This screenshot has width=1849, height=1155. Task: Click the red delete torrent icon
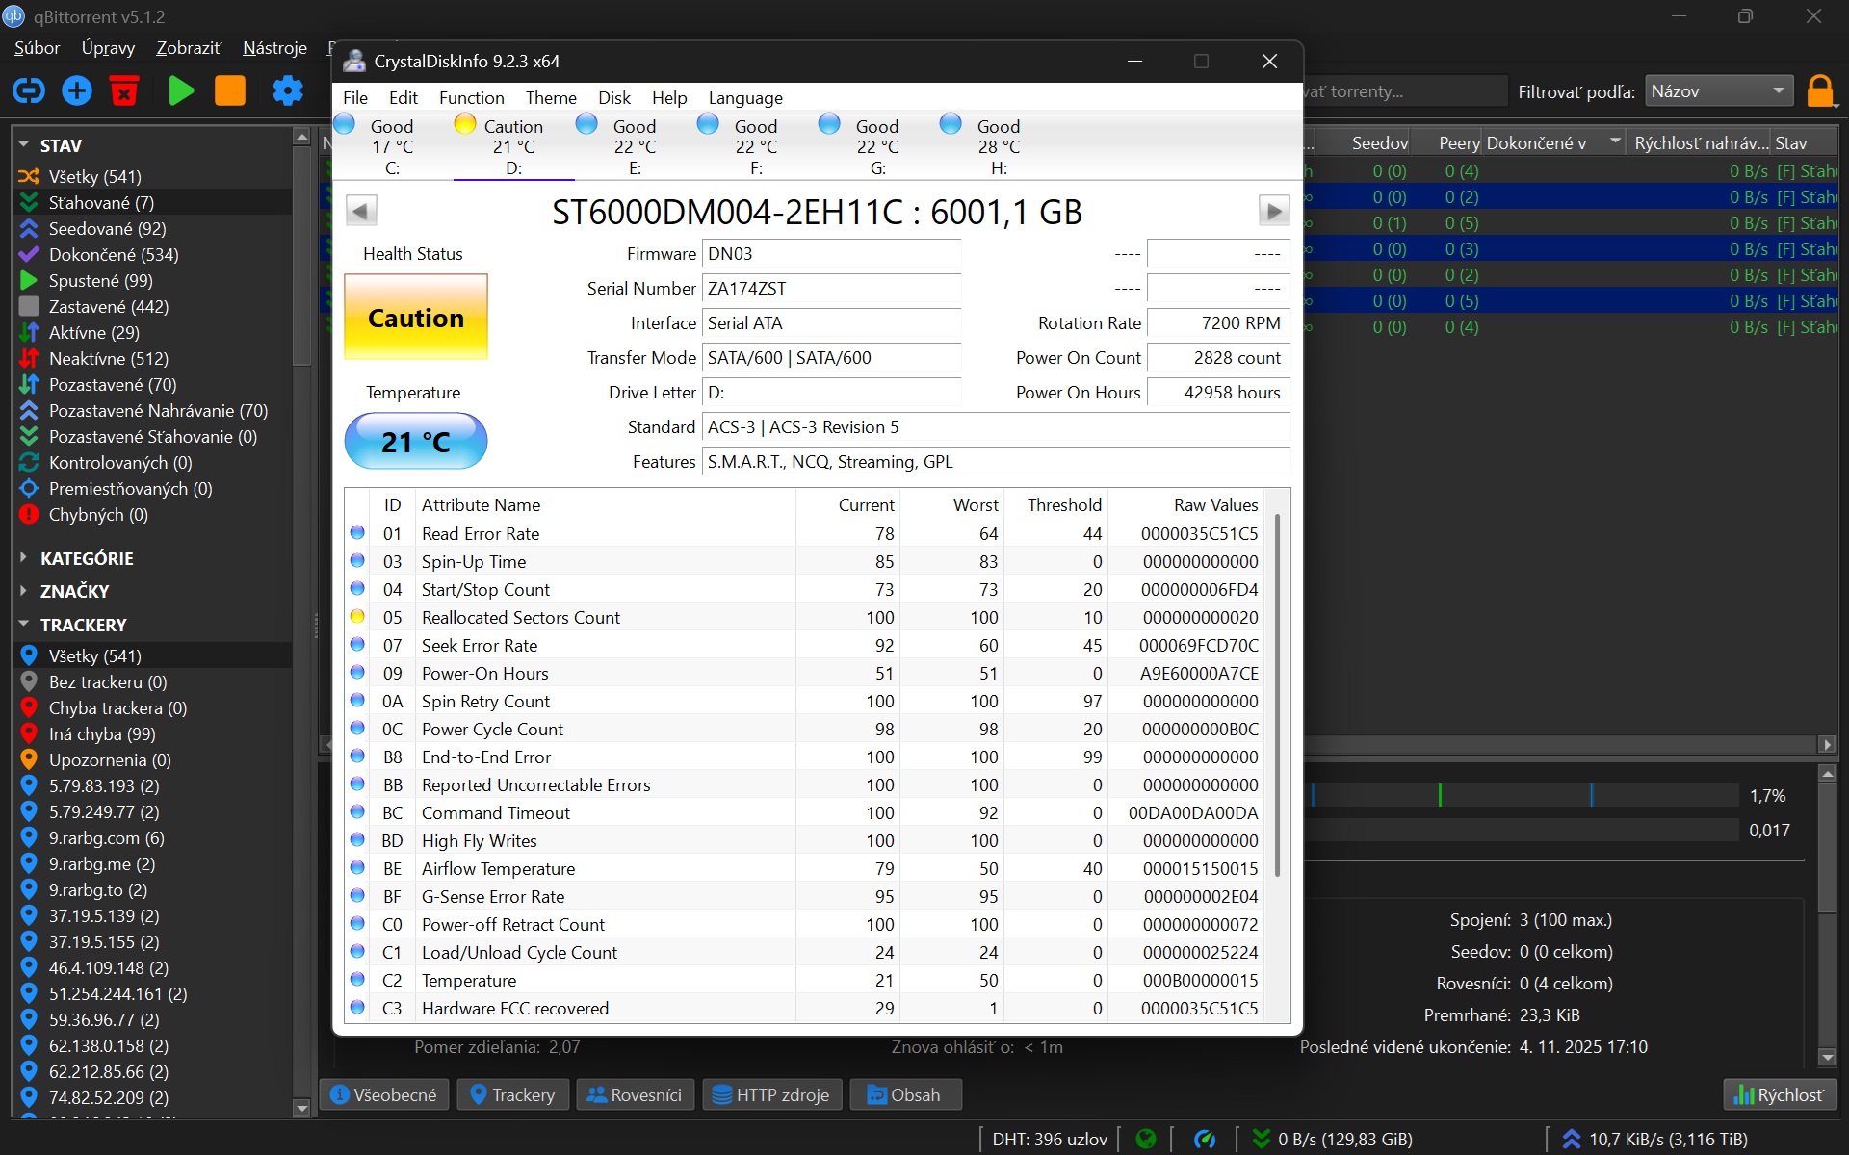(x=124, y=91)
